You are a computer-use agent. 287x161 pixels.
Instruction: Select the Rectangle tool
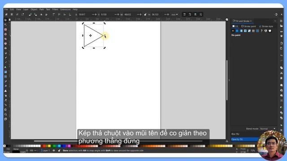[x=5, y=30]
